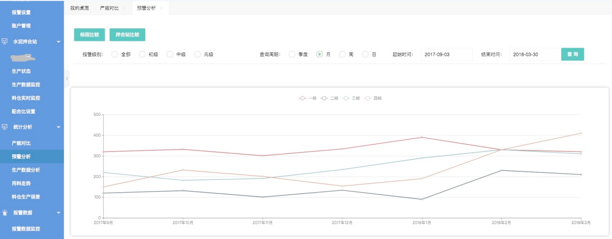Viewport: 612px width, 239px height.
Task: Click the 水泥拌合站 monitor icon in sidebar
Action: 5,41
